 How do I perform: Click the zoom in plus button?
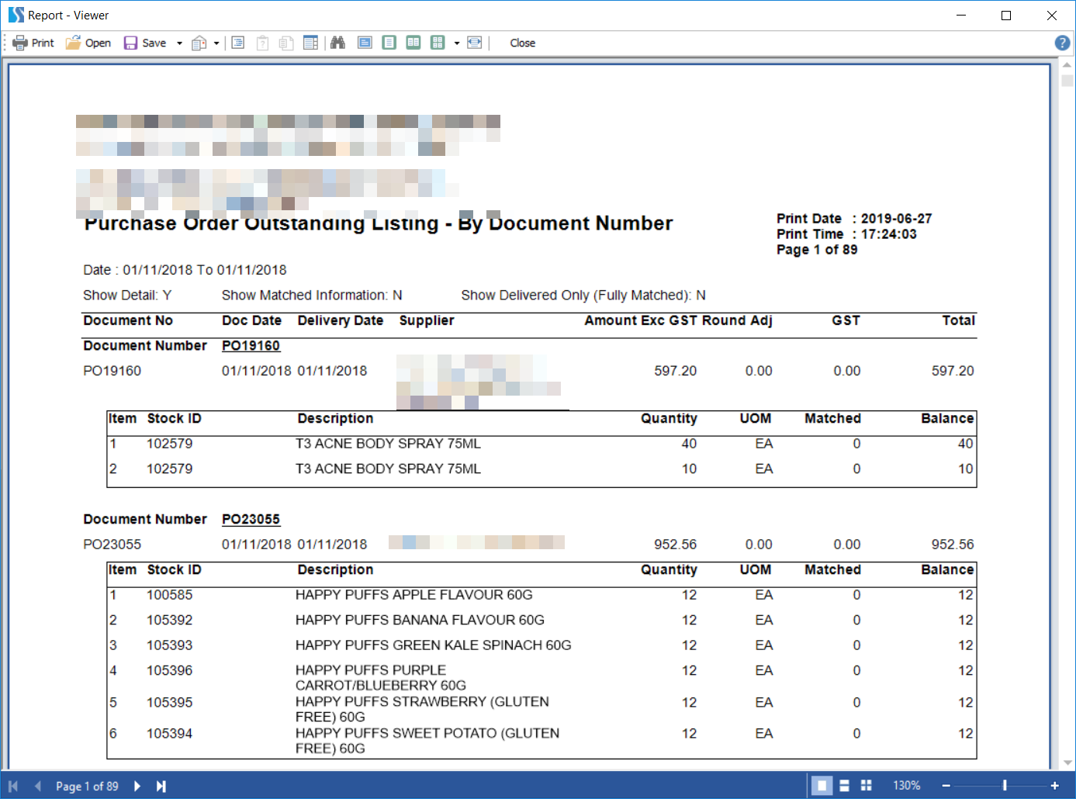[x=1055, y=786]
